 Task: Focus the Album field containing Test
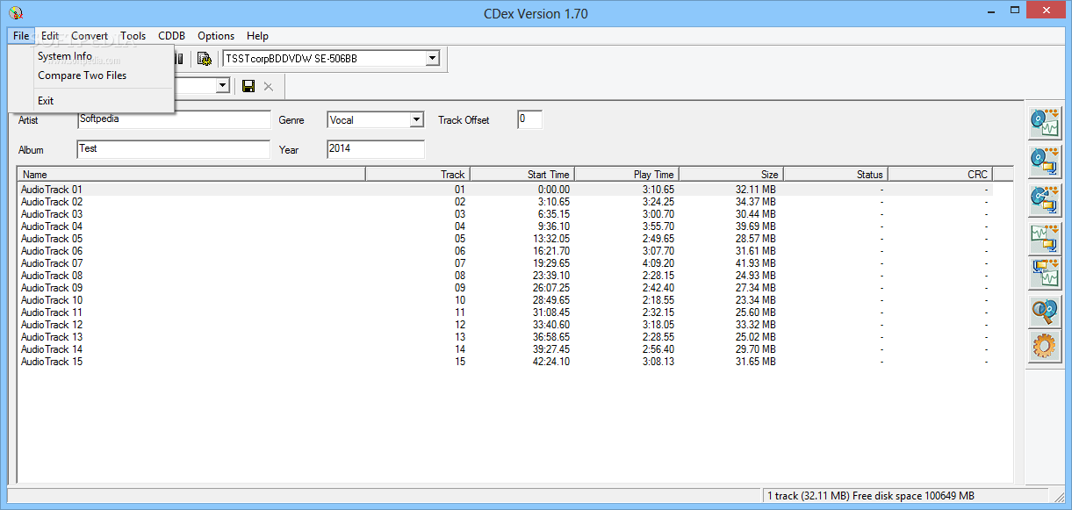(x=174, y=149)
